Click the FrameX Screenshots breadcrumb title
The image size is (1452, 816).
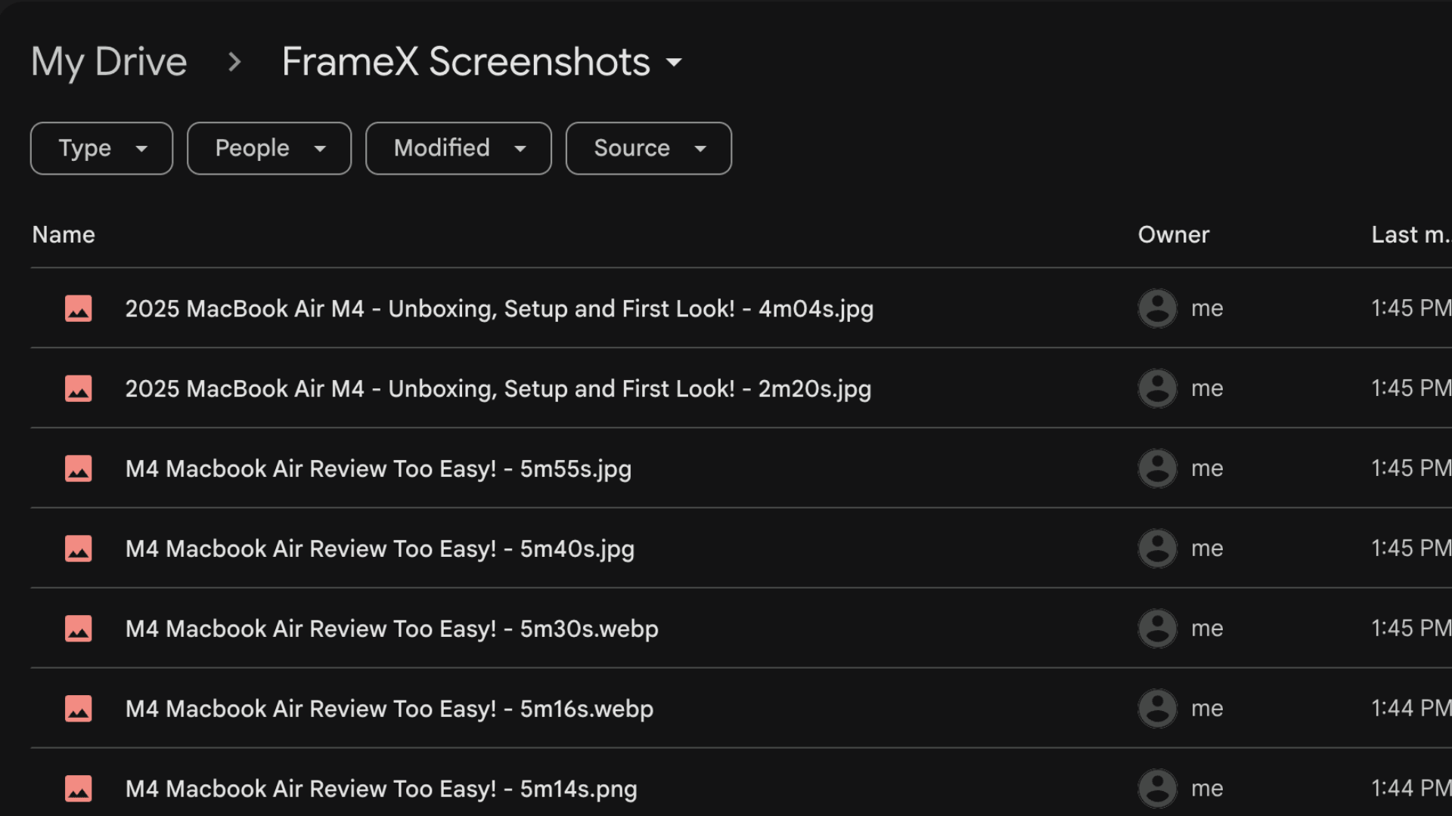pyautogui.click(x=464, y=61)
